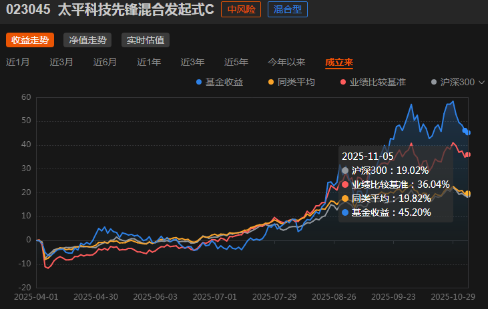Open the 实时估值 tab
The height and width of the screenshot is (309, 488).
(146, 40)
